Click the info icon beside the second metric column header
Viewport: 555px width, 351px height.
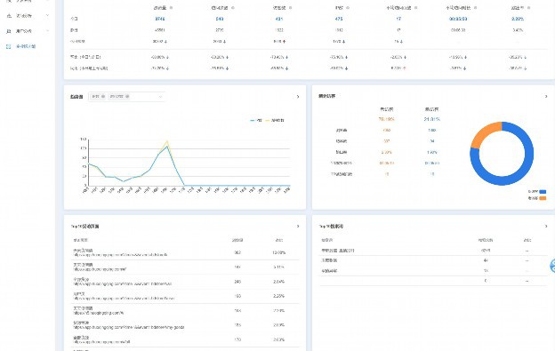[232, 8]
